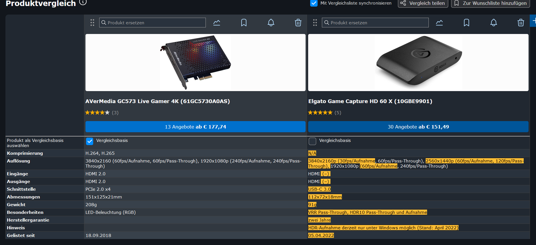Click AVerMedia listing date 18.09.2018
Image resolution: width=536 pixels, height=245 pixels.
[x=98, y=236]
